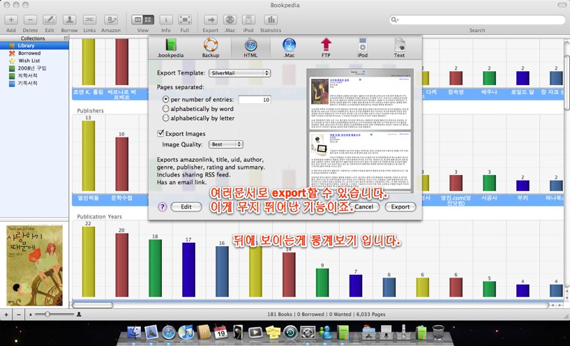Open iCal from the Dock
570x346 pixels.
tap(220, 332)
